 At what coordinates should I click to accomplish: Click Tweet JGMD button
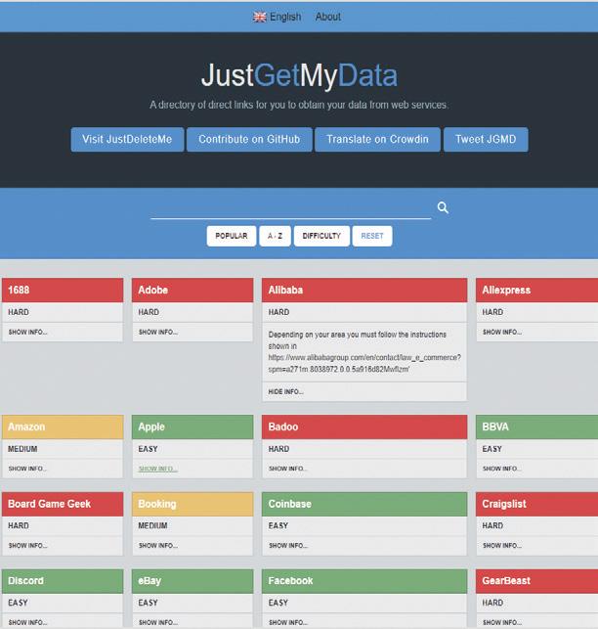click(486, 139)
